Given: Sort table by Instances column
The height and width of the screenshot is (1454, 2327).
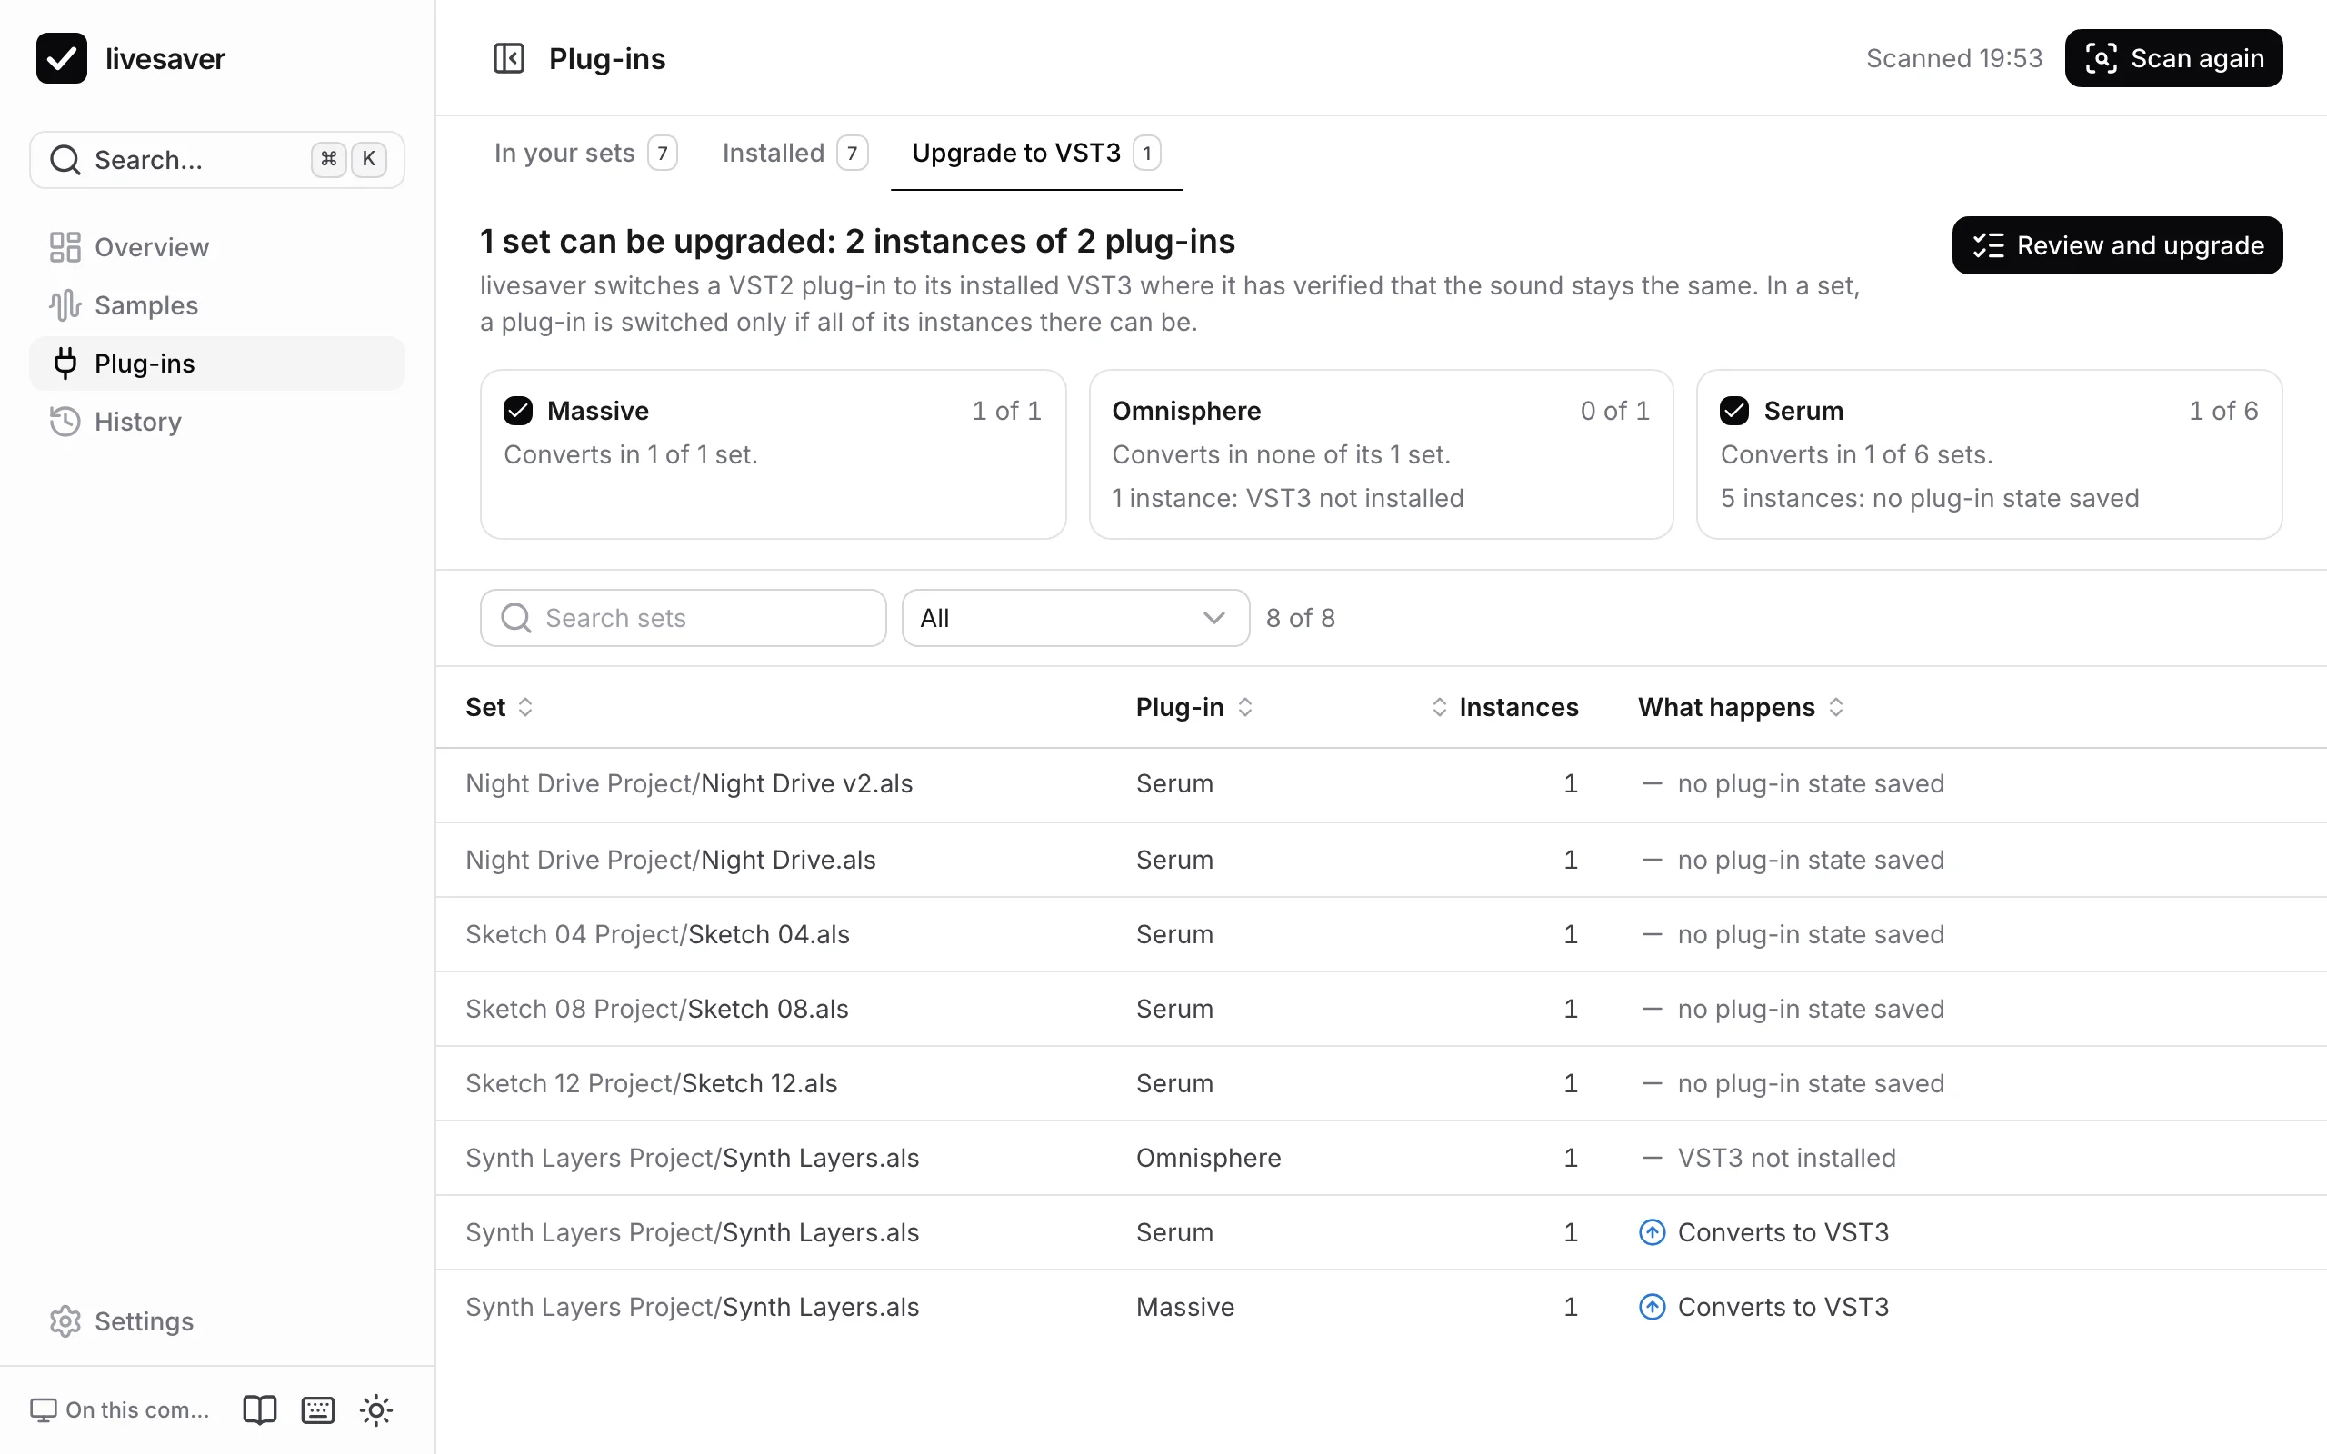Looking at the screenshot, I should [x=1505, y=707].
